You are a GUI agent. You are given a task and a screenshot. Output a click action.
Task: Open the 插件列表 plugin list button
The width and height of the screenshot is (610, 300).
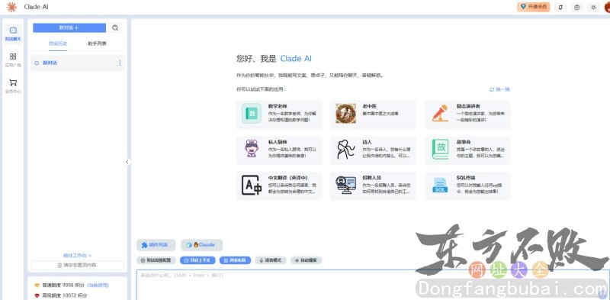(x=156, y=245)
